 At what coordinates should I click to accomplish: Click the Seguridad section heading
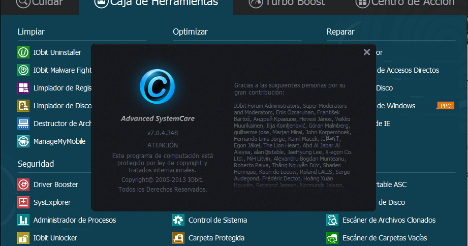point(36,164)
